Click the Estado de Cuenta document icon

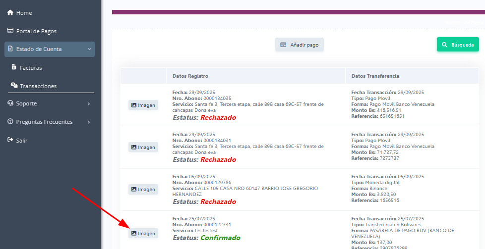[x=10, y=49]
